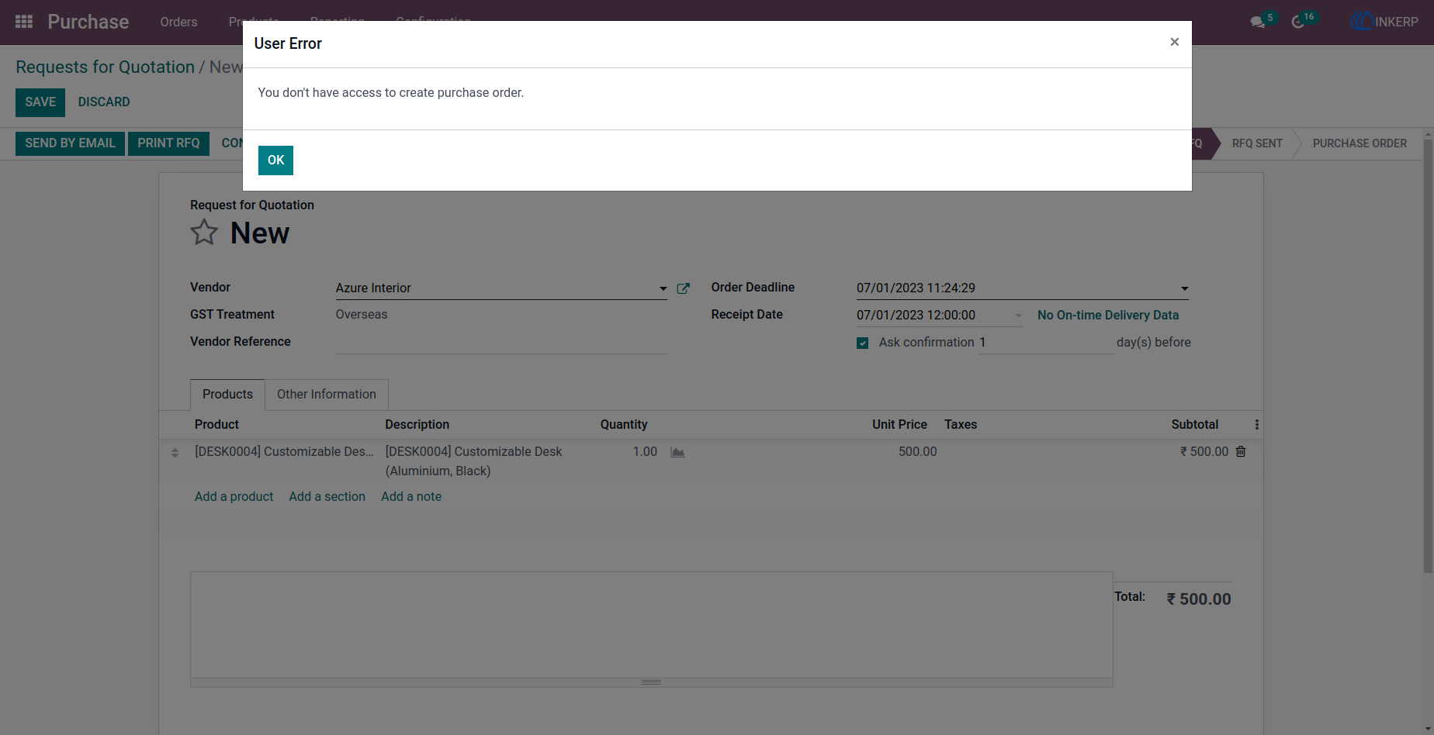1434x735 pixels.
Task: Click the page vertical scrollbar
Action: 1427,357
